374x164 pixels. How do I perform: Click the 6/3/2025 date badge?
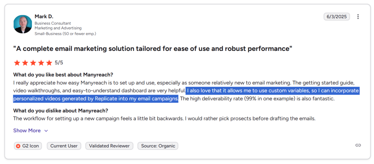click(336, 17)
